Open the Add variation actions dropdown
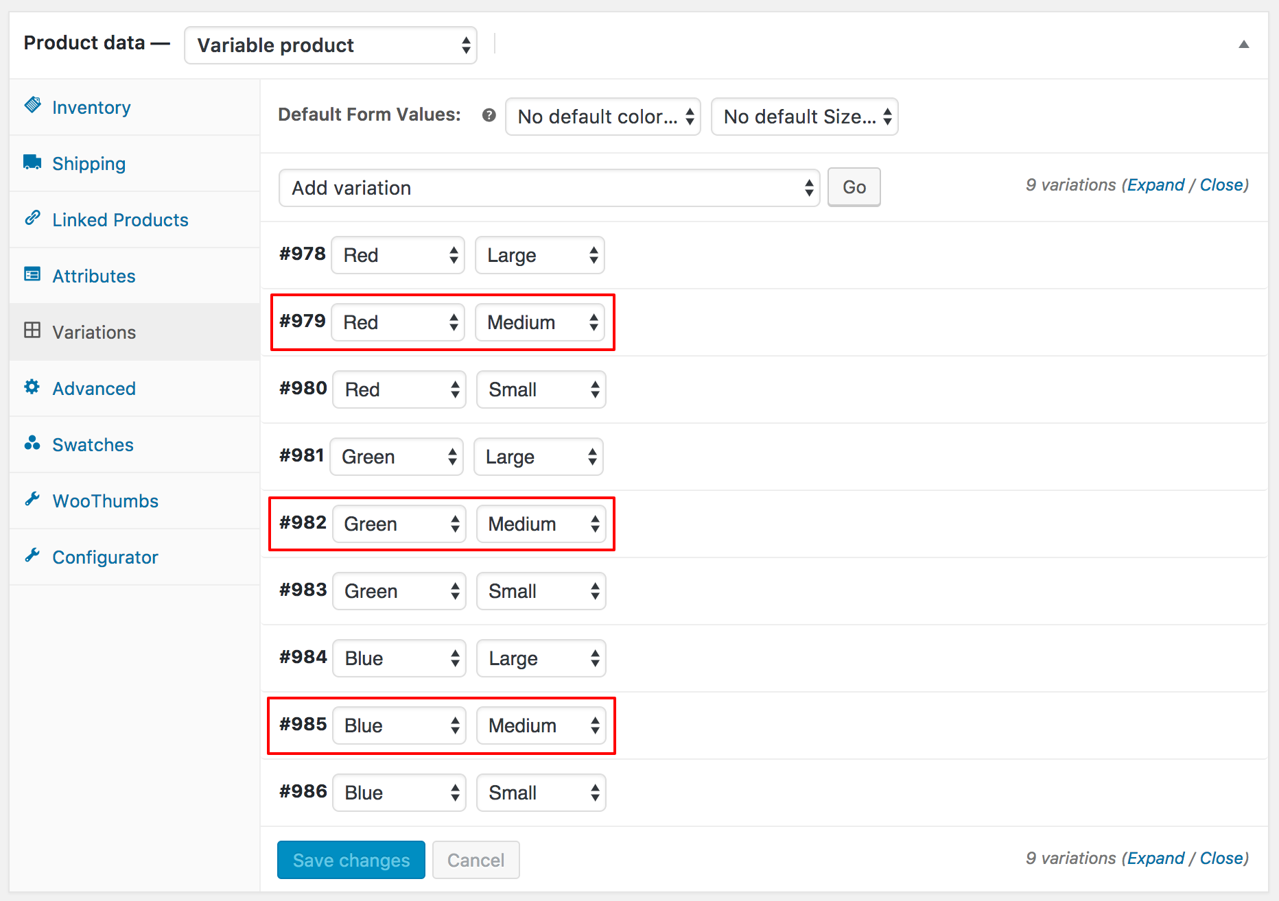The image size is (1279, 901). coord(548,187)
